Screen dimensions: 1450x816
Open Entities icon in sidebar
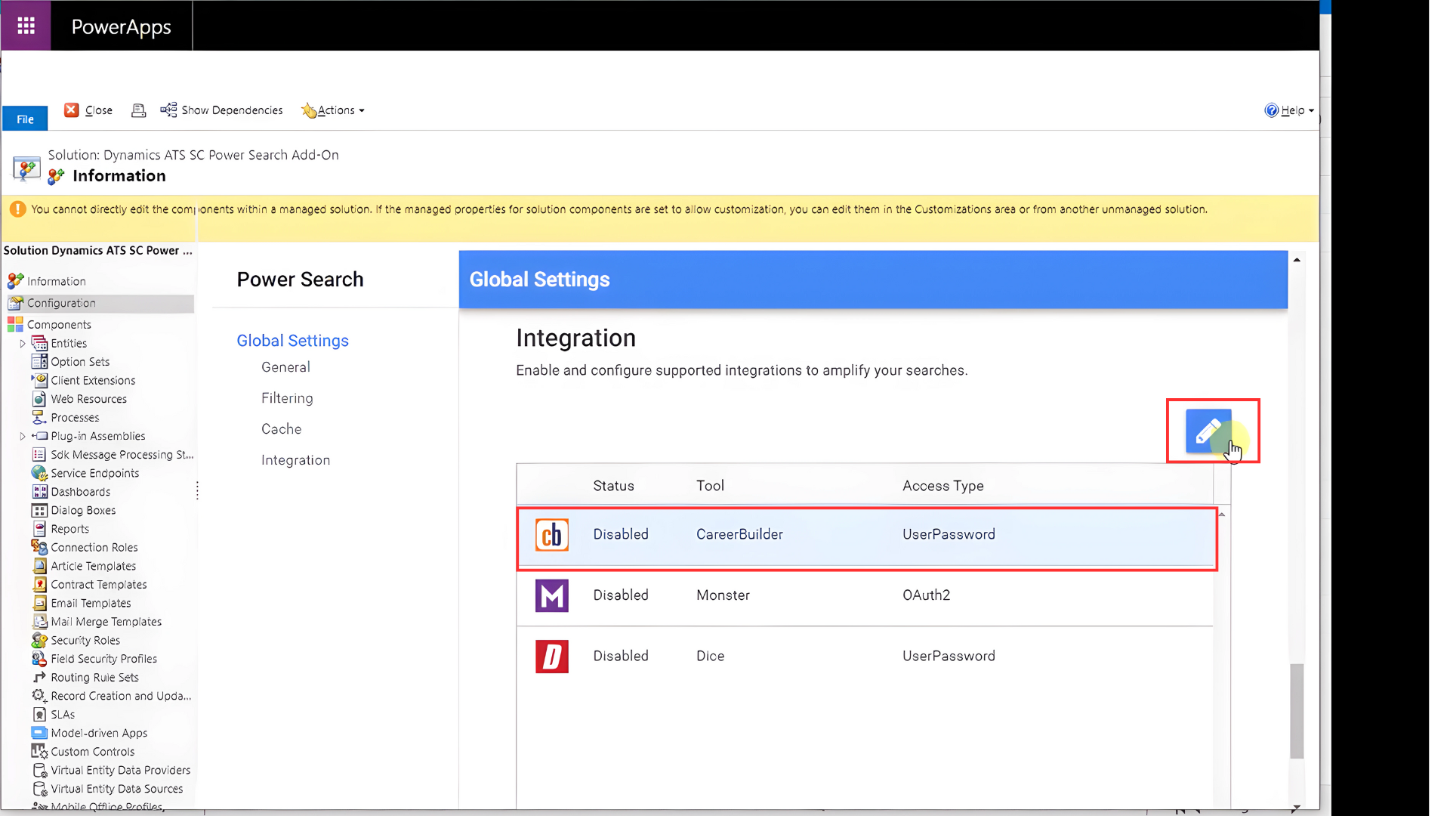pos(39,344)
